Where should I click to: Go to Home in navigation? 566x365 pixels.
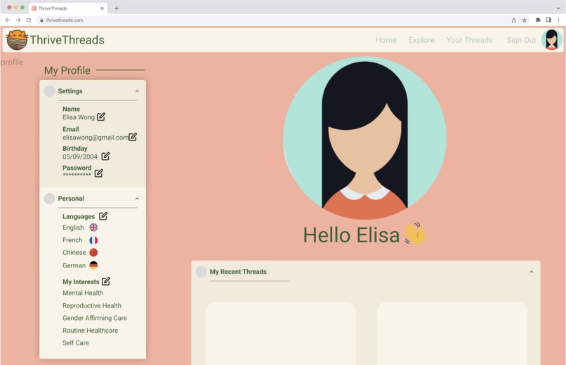click(386, 40)
